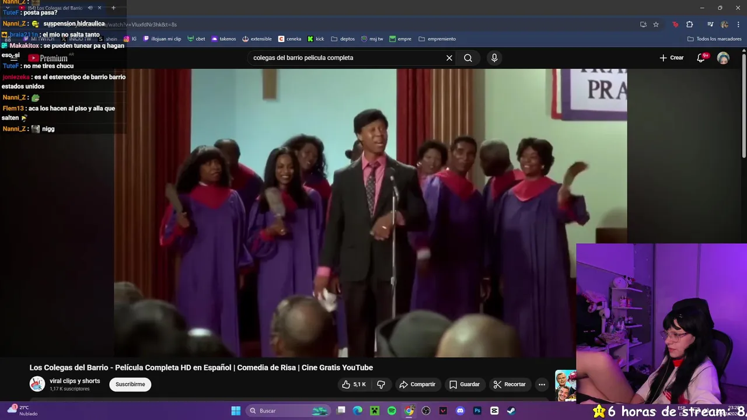This screenshot has height=420, width=747.
Task: Open the Chrome extensions puzzle icon
Action: [689, 24]
